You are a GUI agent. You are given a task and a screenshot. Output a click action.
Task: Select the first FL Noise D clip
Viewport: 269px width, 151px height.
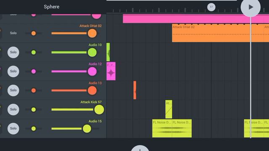point(162,128)
